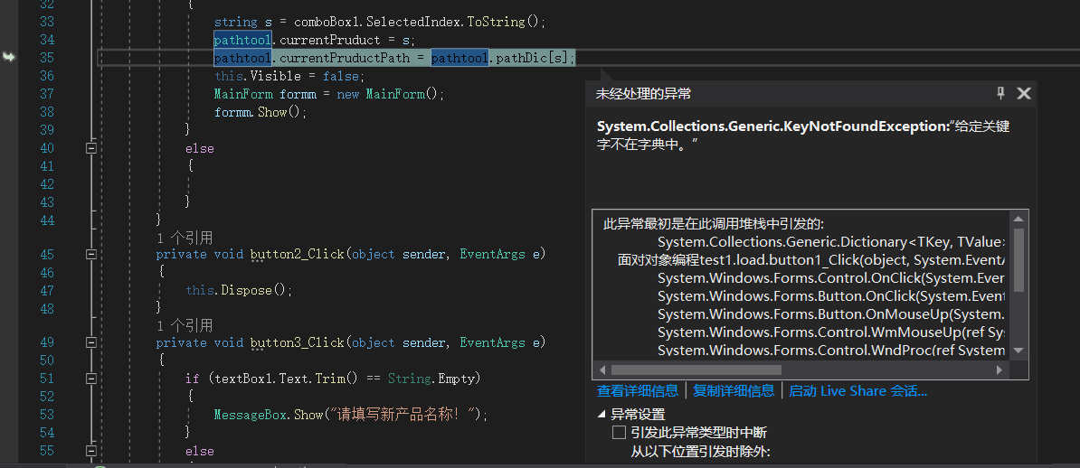Viewport: 1080px width, 468px height.
Task: Click line number 35 in the gutter
Action: point(46,57)
